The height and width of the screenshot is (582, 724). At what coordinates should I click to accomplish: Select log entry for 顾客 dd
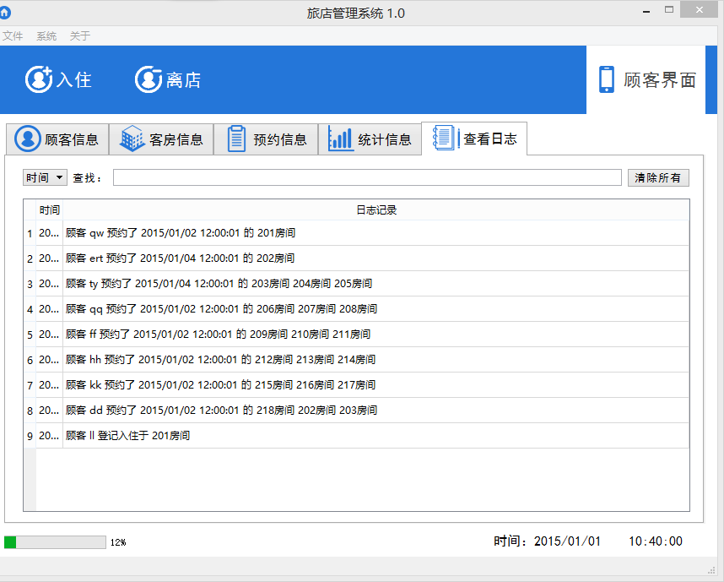point(376,411)
